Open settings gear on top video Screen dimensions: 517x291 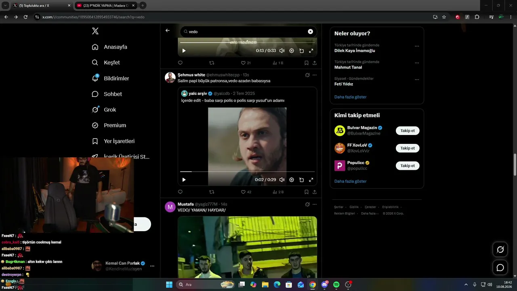(292, 51)
